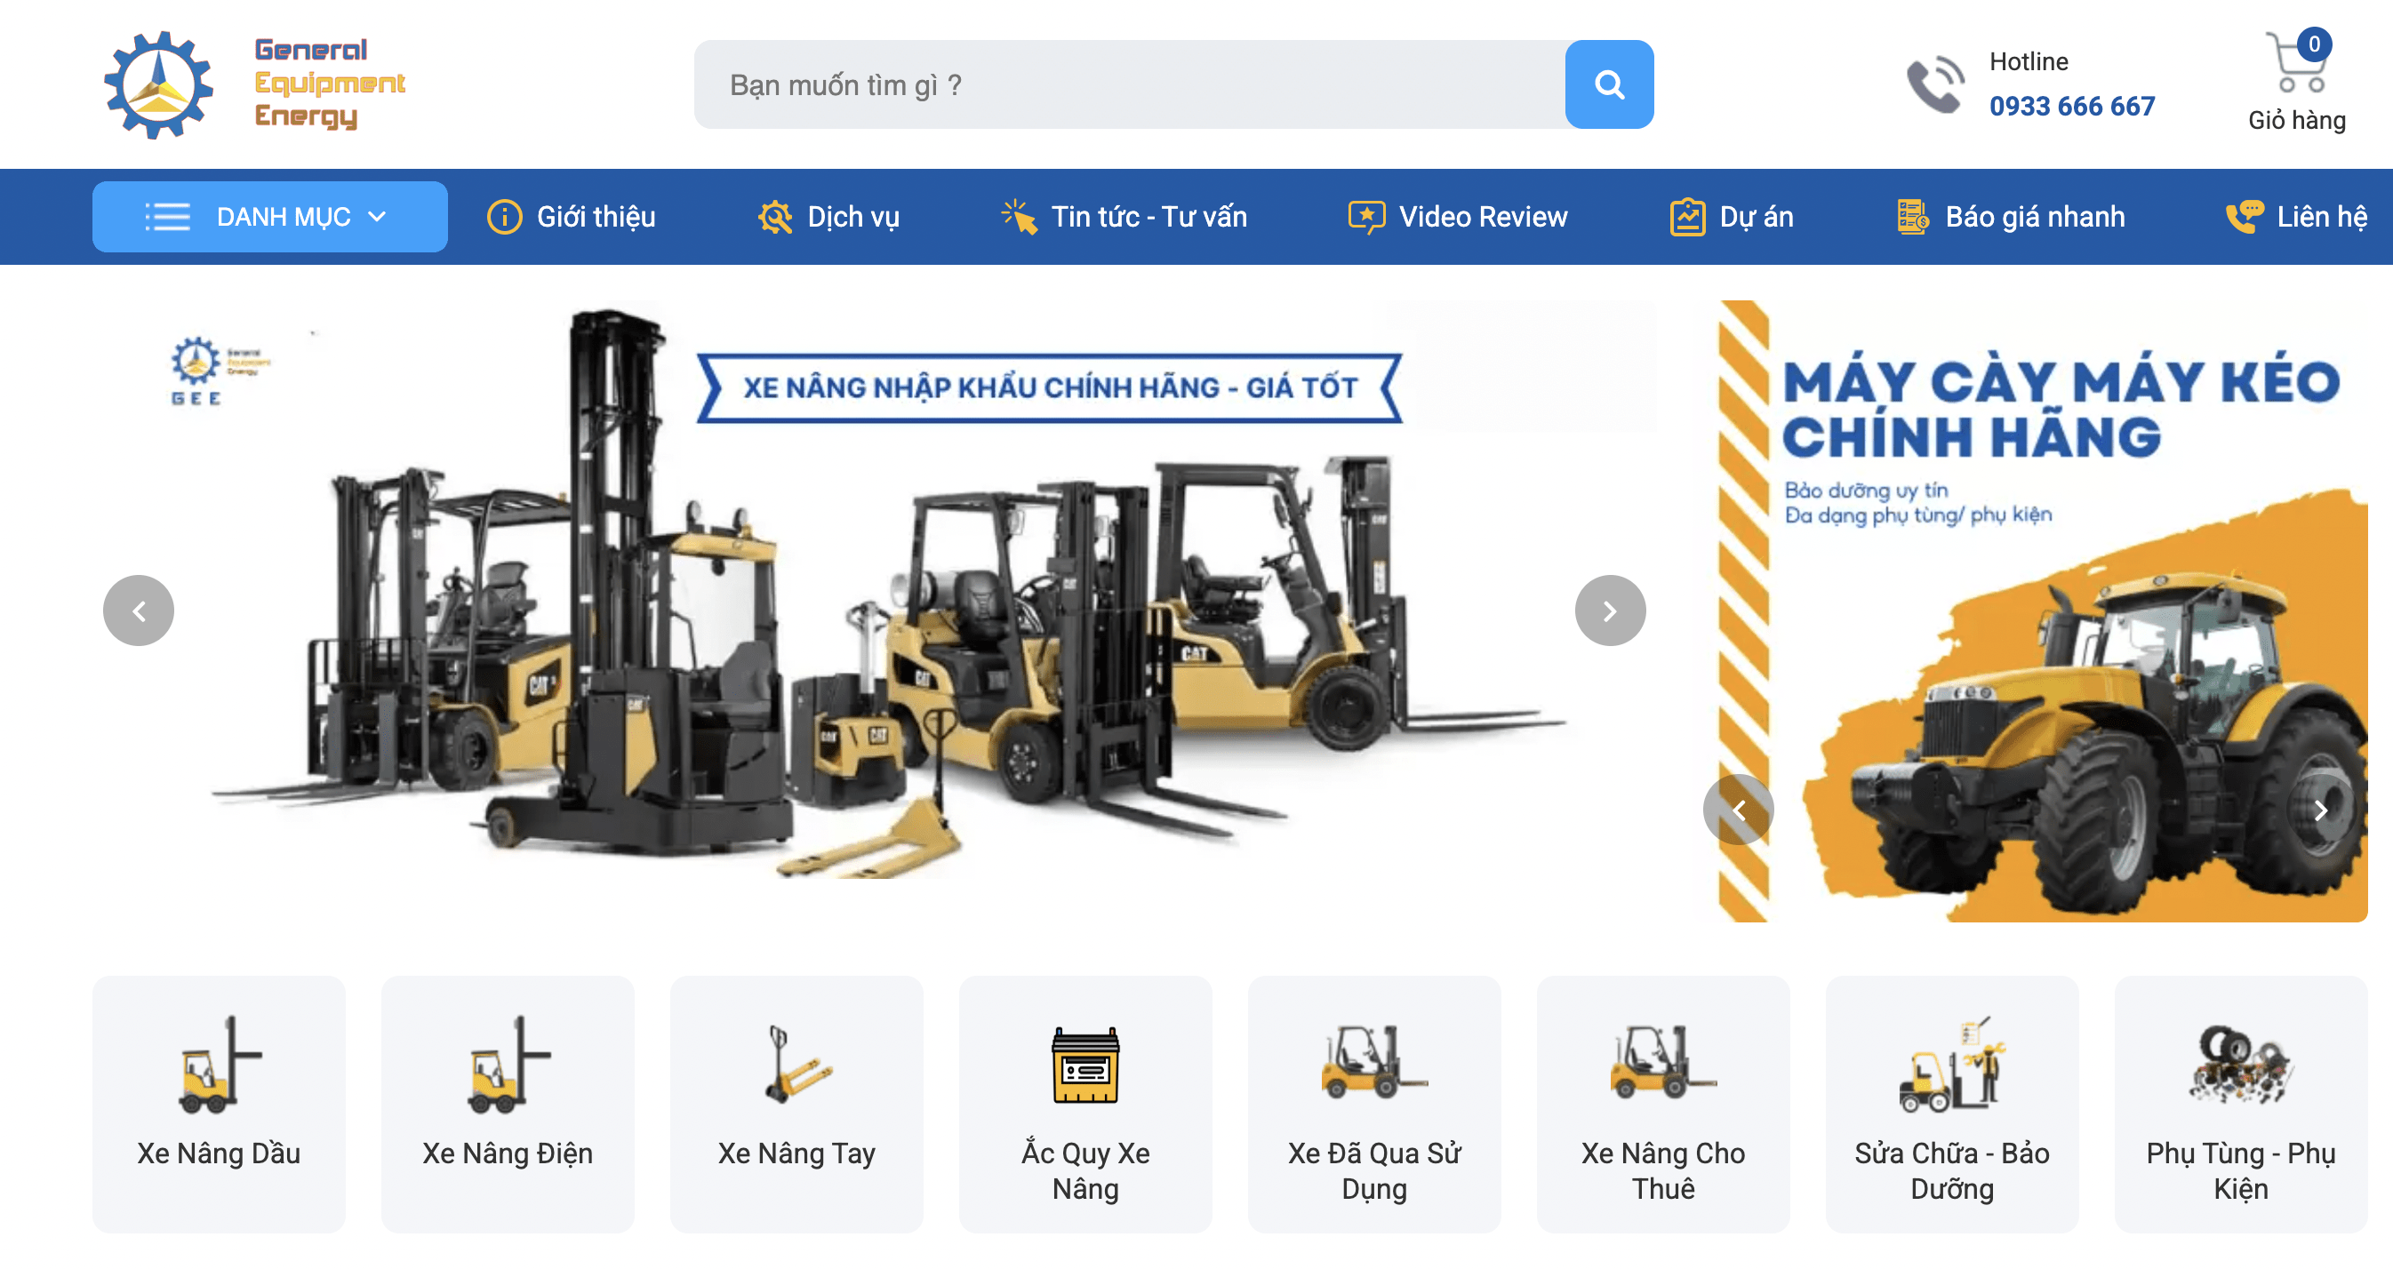
Task: Open Xe Nâng Dầu forklift category icon
Action: pyautogui.click(x=220, y=1065)
